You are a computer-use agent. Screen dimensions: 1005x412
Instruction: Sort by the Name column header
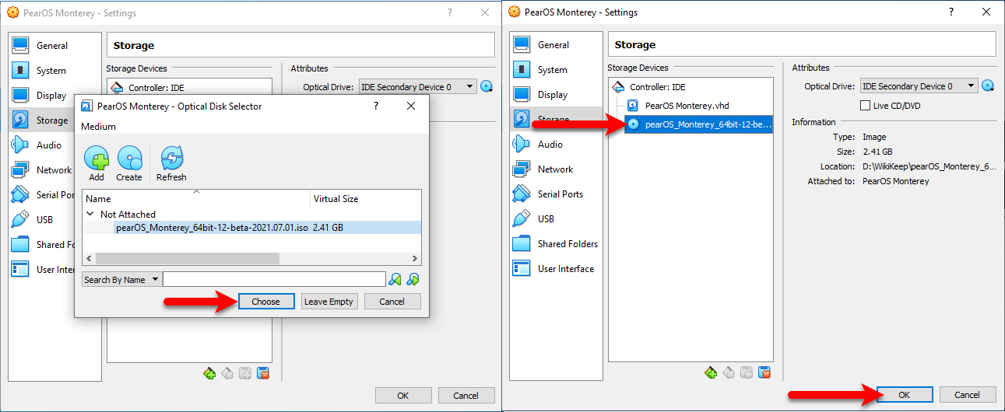(196, 199)
